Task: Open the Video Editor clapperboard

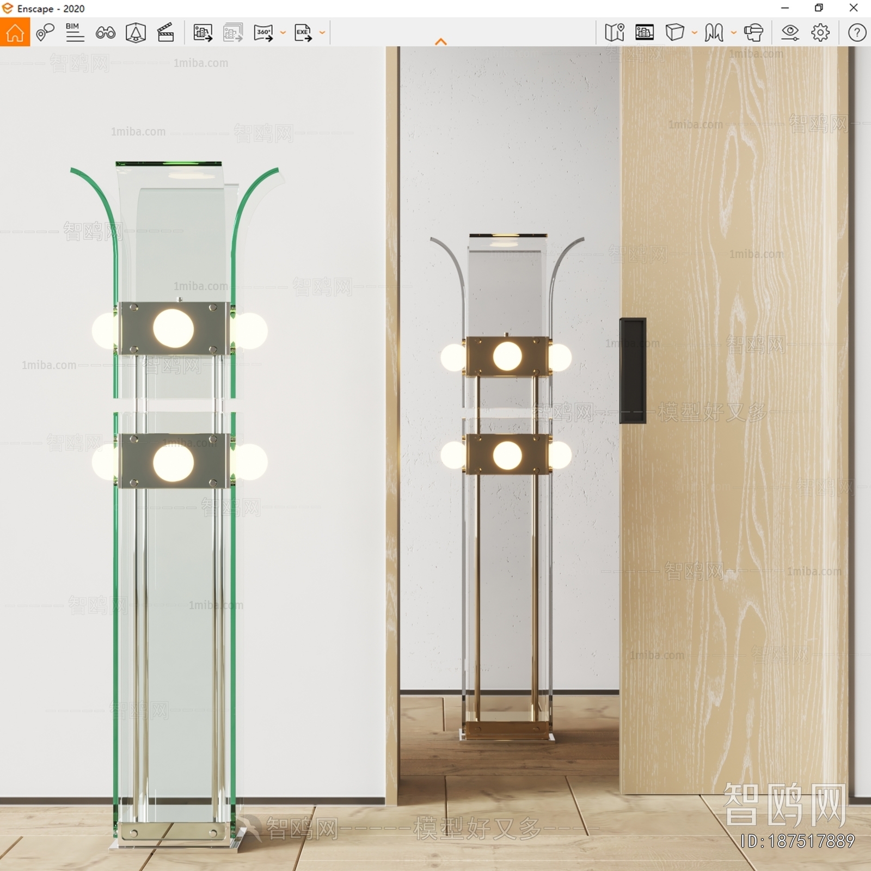Action: pyautogui.click(x=165, y=32)
